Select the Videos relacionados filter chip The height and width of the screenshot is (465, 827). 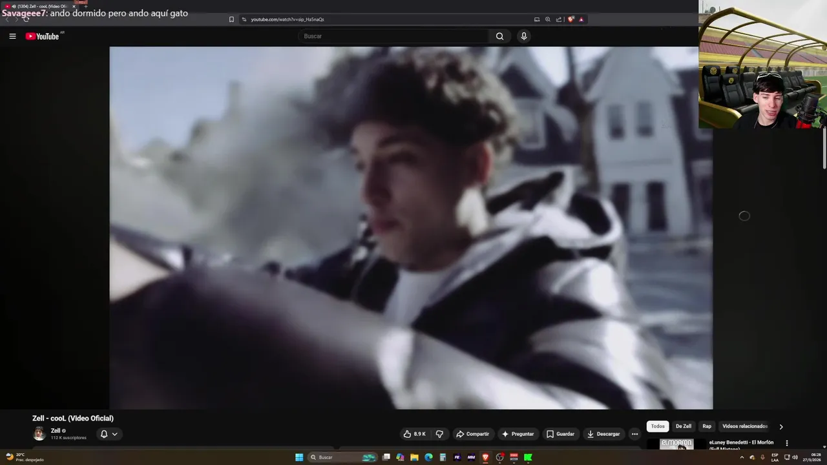coord(744,426)
